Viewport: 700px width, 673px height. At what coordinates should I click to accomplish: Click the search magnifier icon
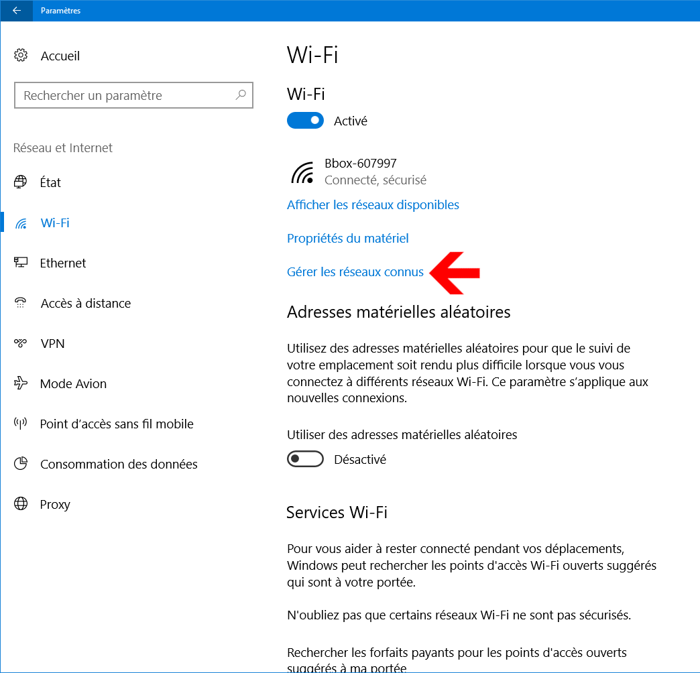[241, 95]
